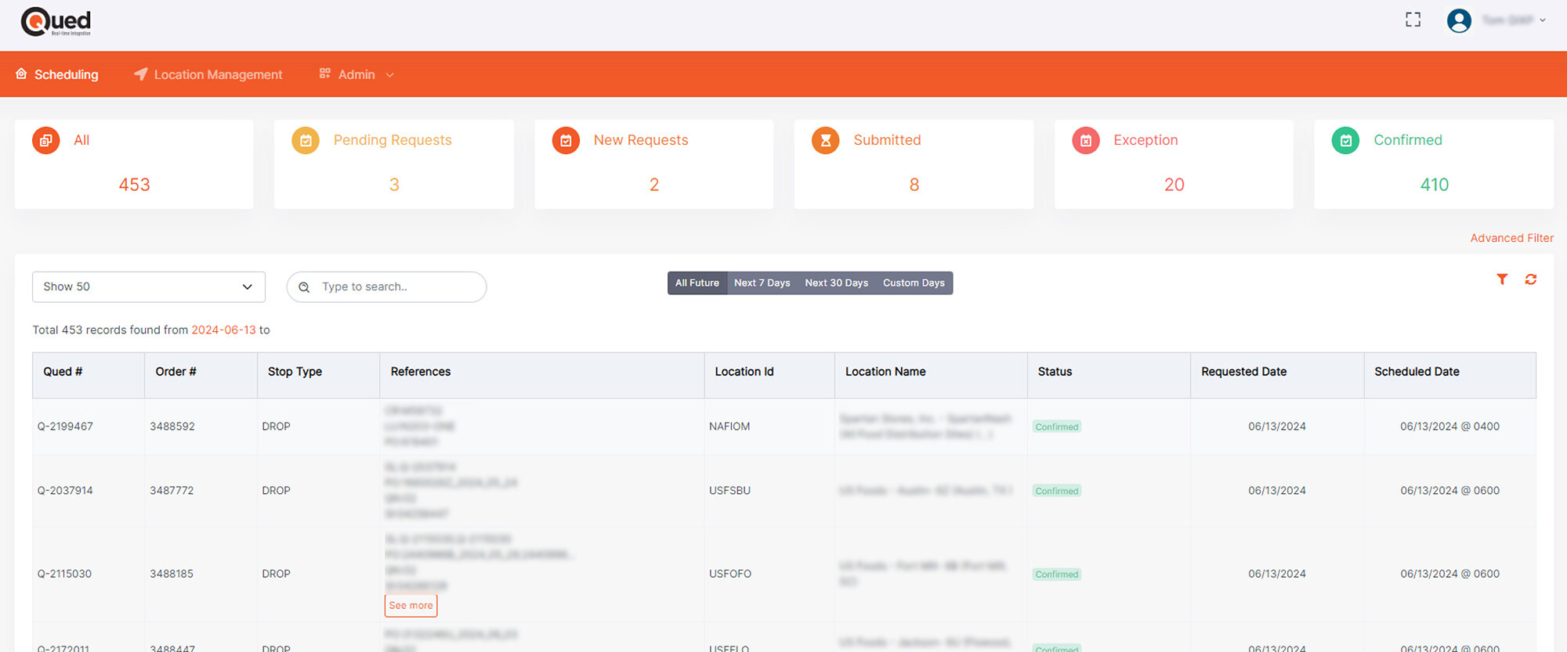Viewport: 1567px width, 652px height.
Task: Click the Submitted hourglass icon
Action: tap(825, 141)
